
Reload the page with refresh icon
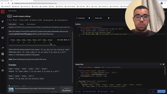click(x=9, y=3)
